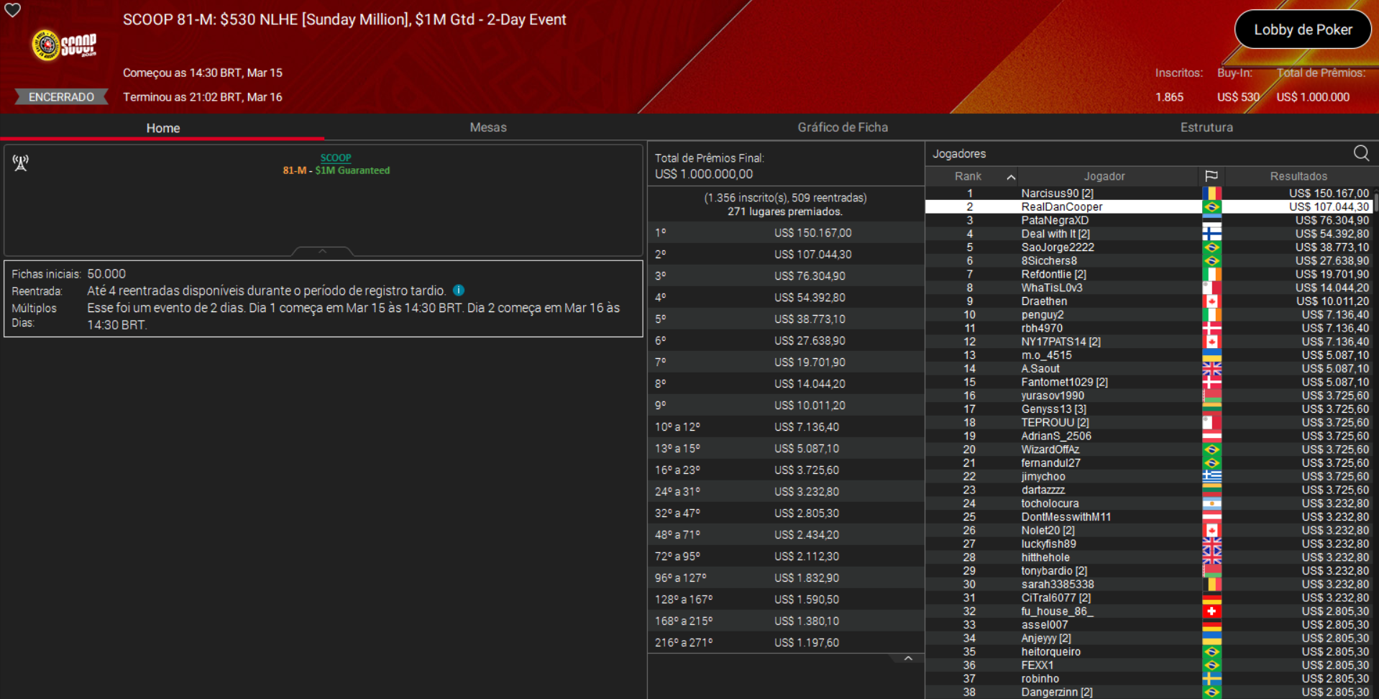This screenshot has width=1379, height=699.
Task: Open the reentry info tooltip icon
Action: click(x=459, y=291)
